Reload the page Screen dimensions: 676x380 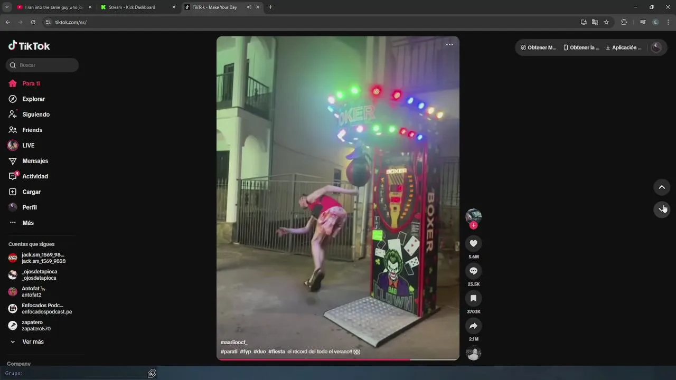pos(33,22)
